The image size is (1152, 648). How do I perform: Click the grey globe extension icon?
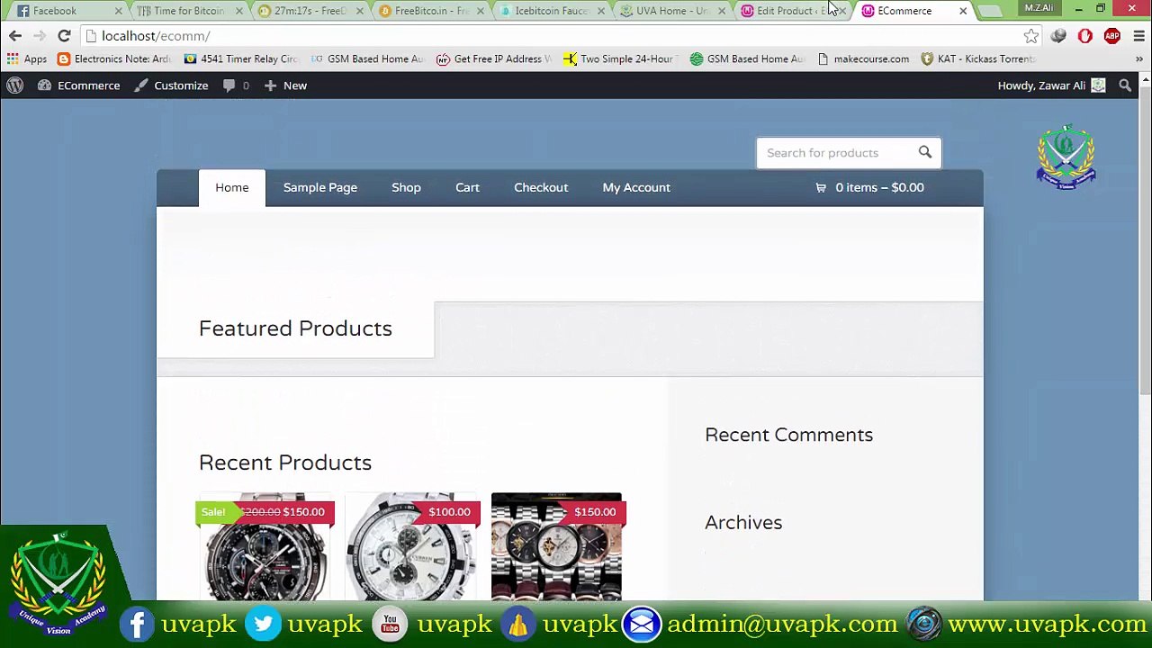coord(1058,36)
